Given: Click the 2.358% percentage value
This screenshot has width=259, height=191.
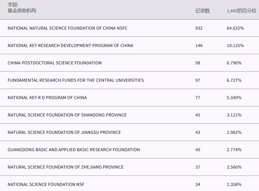Looking at the screenshot, I should [x=234, y=184].
